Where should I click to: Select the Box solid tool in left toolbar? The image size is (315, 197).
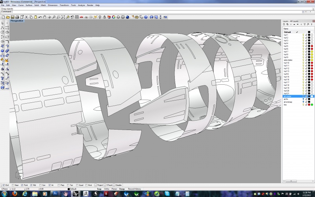pos(2,51)
